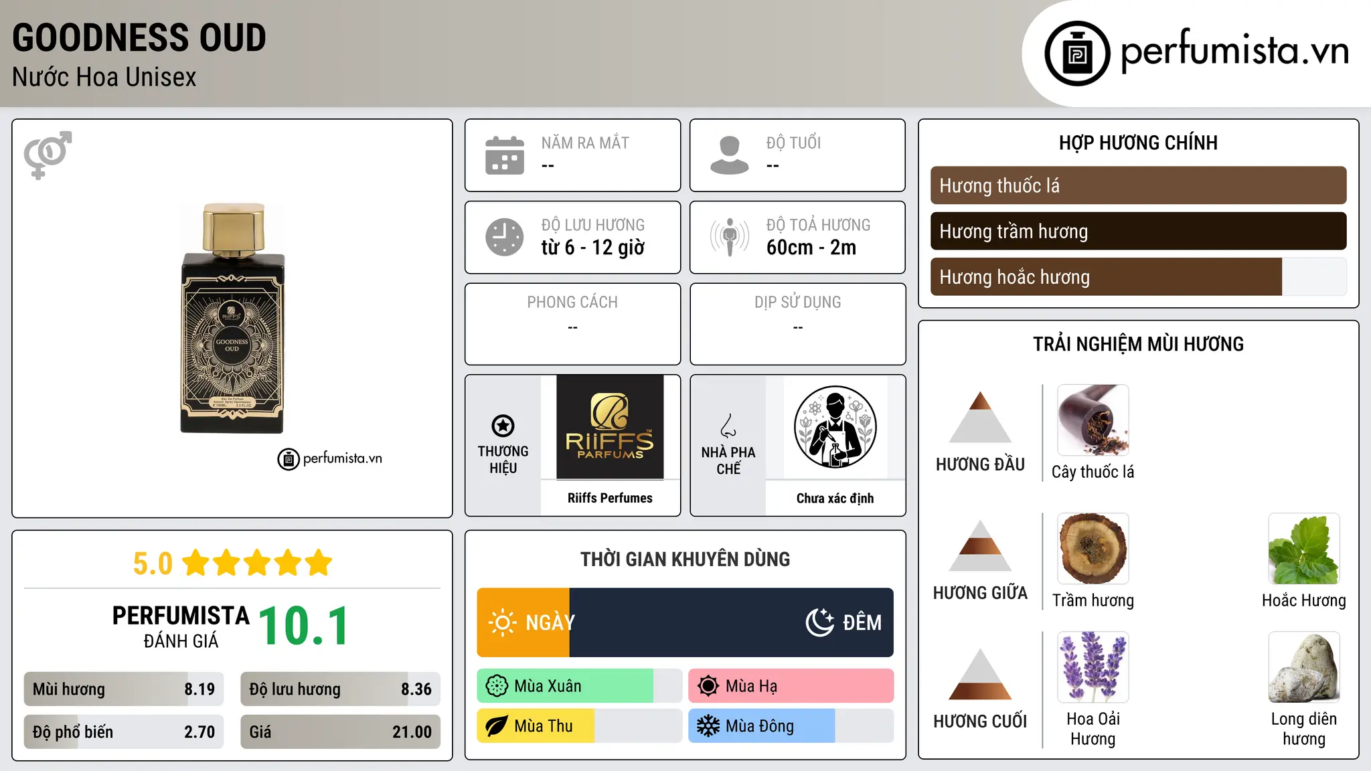Click the snowflake icon for Mùa Đông

tap(708, 726)
